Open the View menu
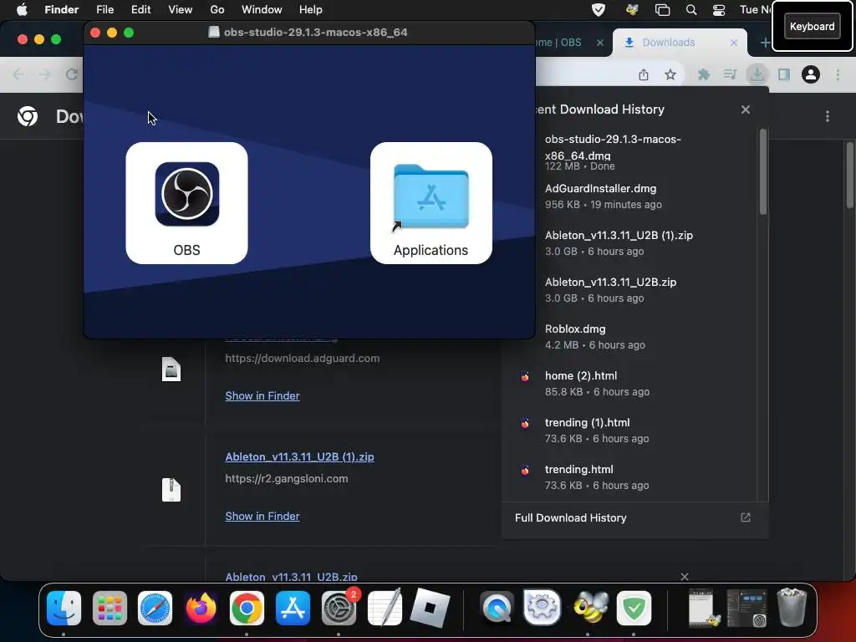This screenshot has width=856, height=642. tap(181, 9)
